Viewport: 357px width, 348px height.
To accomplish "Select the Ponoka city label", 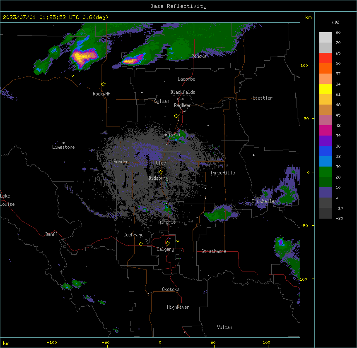I will point(199,56).
